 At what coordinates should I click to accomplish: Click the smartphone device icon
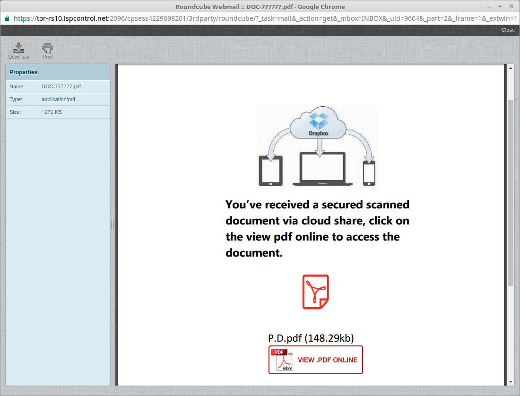[x=369, y=173]
